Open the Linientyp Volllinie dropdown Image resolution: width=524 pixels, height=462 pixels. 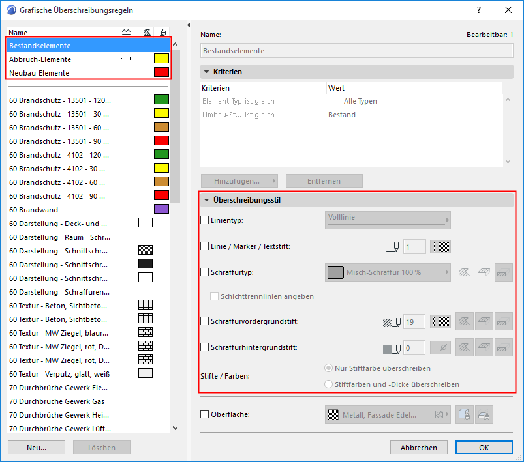coord(388,220)
